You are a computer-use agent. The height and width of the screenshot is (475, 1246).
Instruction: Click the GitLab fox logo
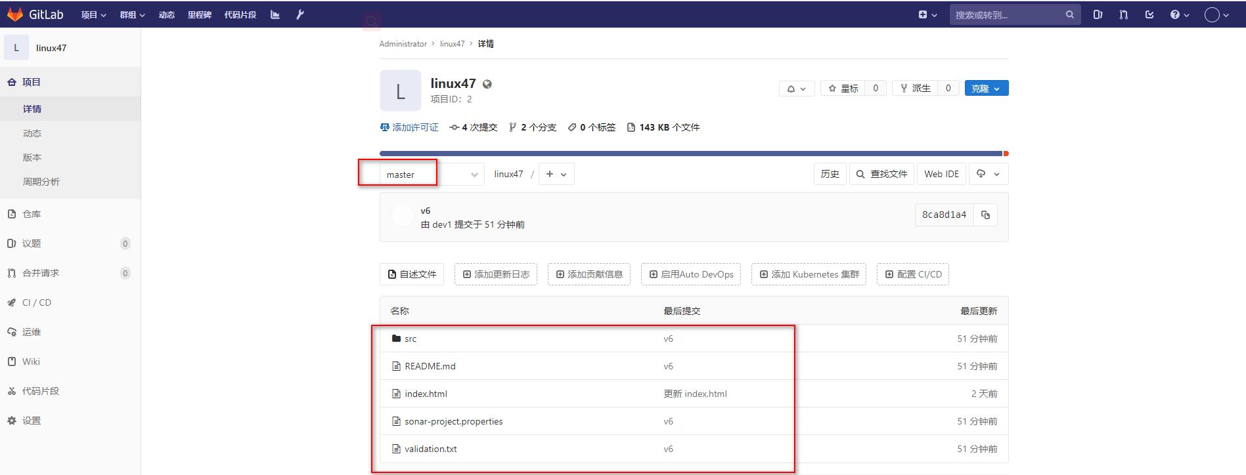(14, 14)
